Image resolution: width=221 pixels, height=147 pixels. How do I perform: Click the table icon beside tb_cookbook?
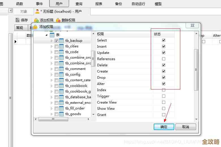pyautogui.click(x=61, y=86)
